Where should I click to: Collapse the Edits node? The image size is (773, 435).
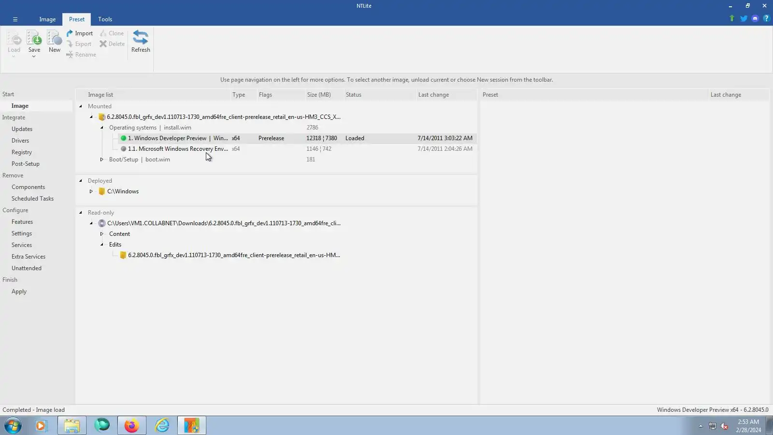coord(102,245)
